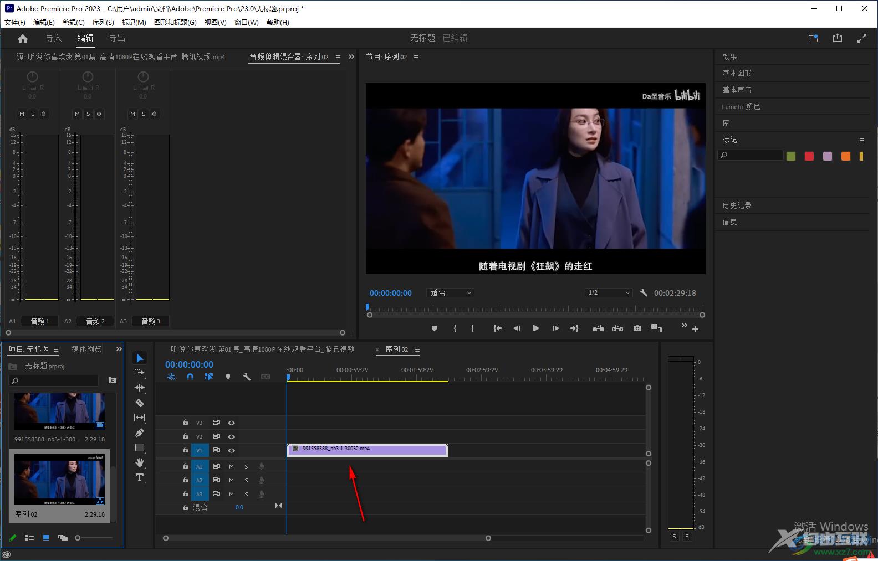Open the Button Editor plus icon
Image resolution: width=878 pixels, height=561 pixels.
(695, 329)
